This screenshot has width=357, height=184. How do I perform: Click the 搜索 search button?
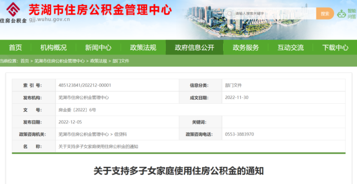(x=325, y=14)
